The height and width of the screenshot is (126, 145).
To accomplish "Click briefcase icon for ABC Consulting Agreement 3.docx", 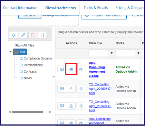I will tap(71, 69).
